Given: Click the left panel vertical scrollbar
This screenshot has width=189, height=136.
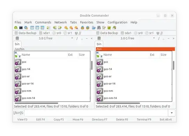Looking at the screenshot, I should [92, 65].
